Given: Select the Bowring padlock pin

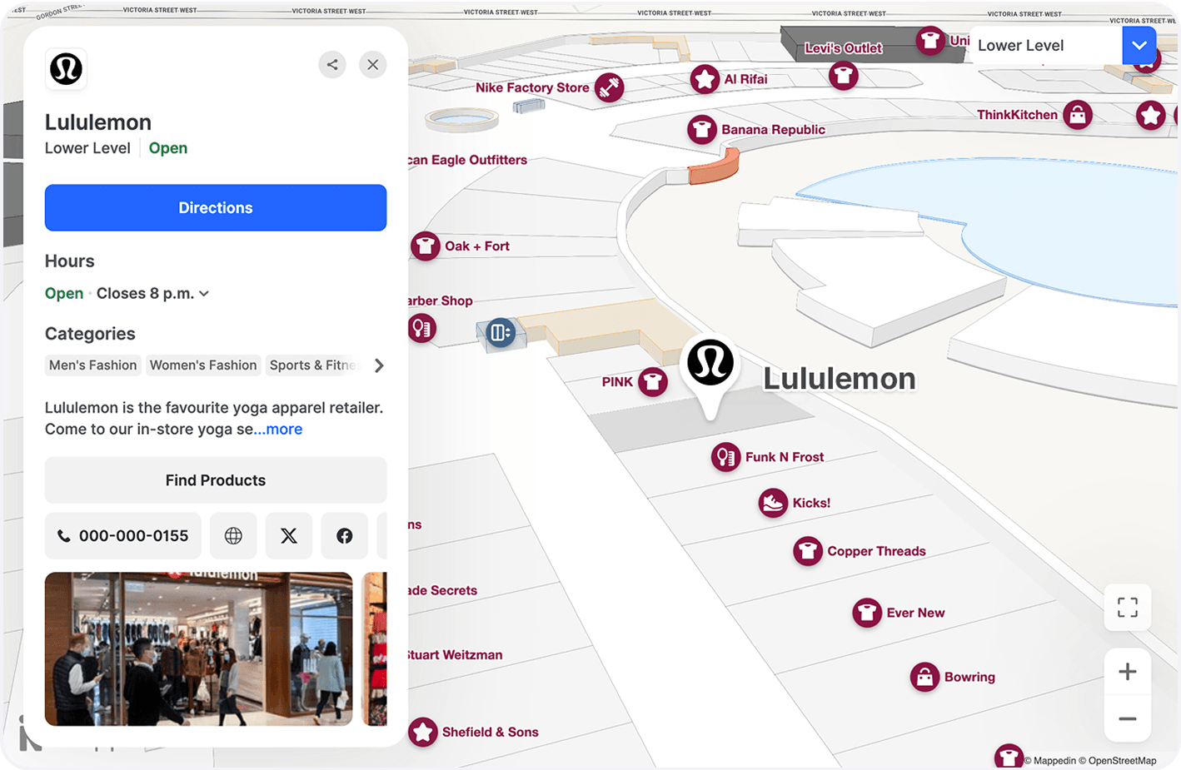Looking at the screenshot, I should point(925,677).
